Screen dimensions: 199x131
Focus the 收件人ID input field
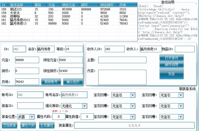tap(115, 49)
